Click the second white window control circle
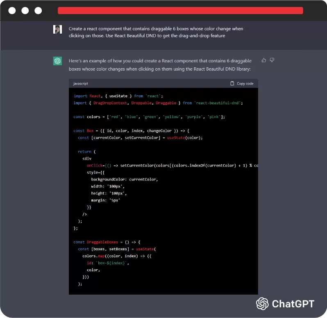Viewport: 327px width, 318px height. click(x=25, y=10)
